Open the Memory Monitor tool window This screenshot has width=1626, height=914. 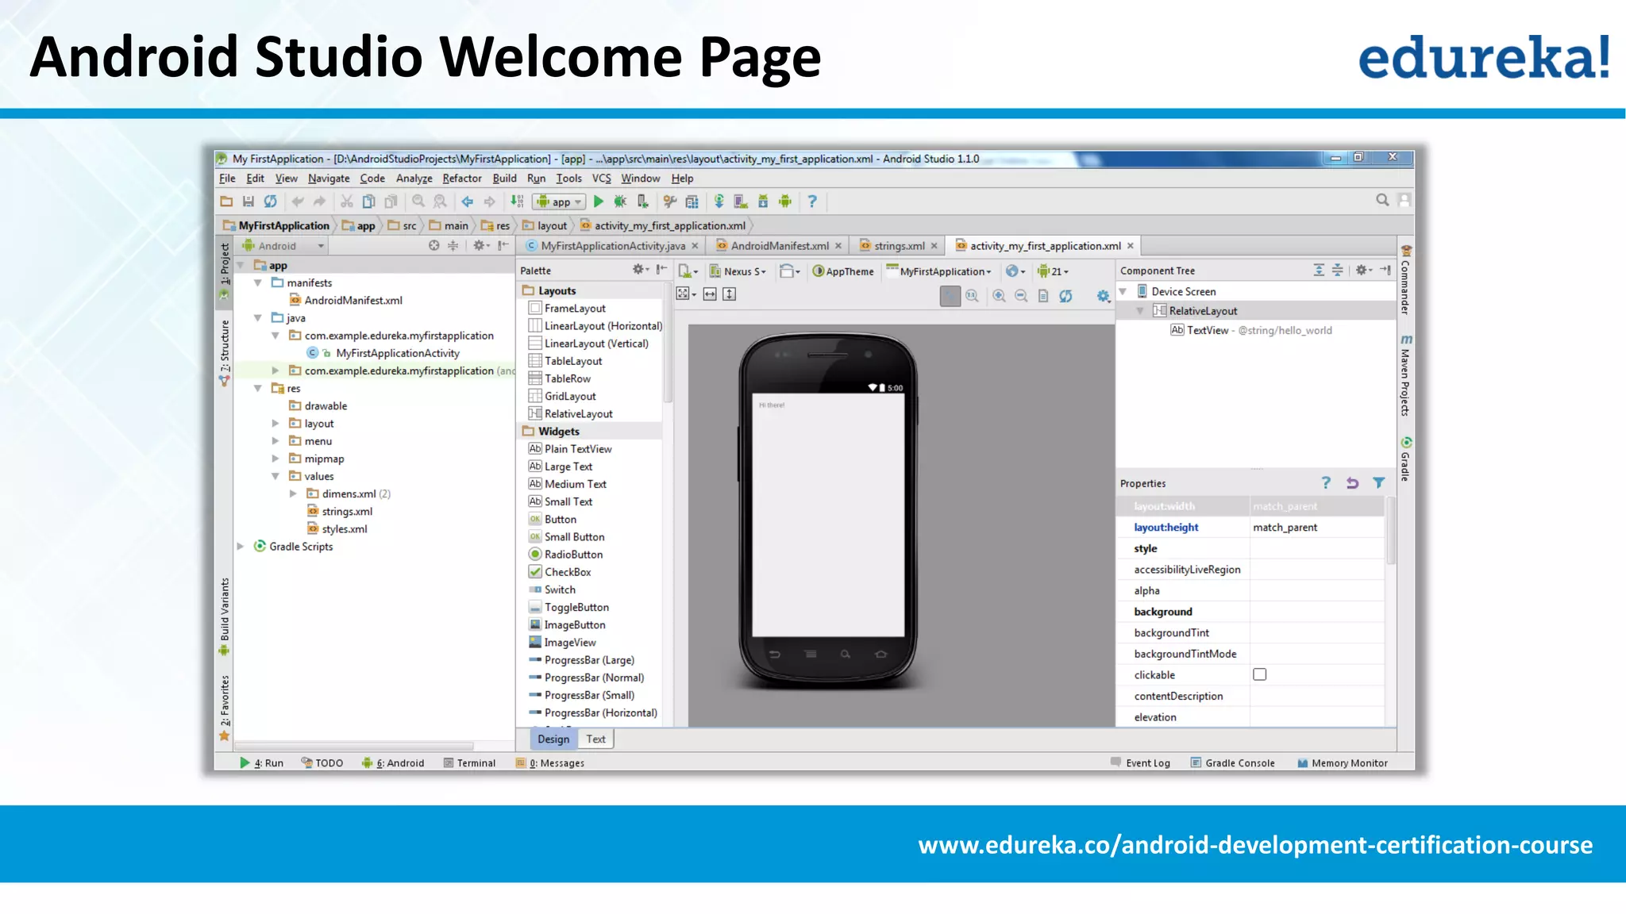(1343, 763)
